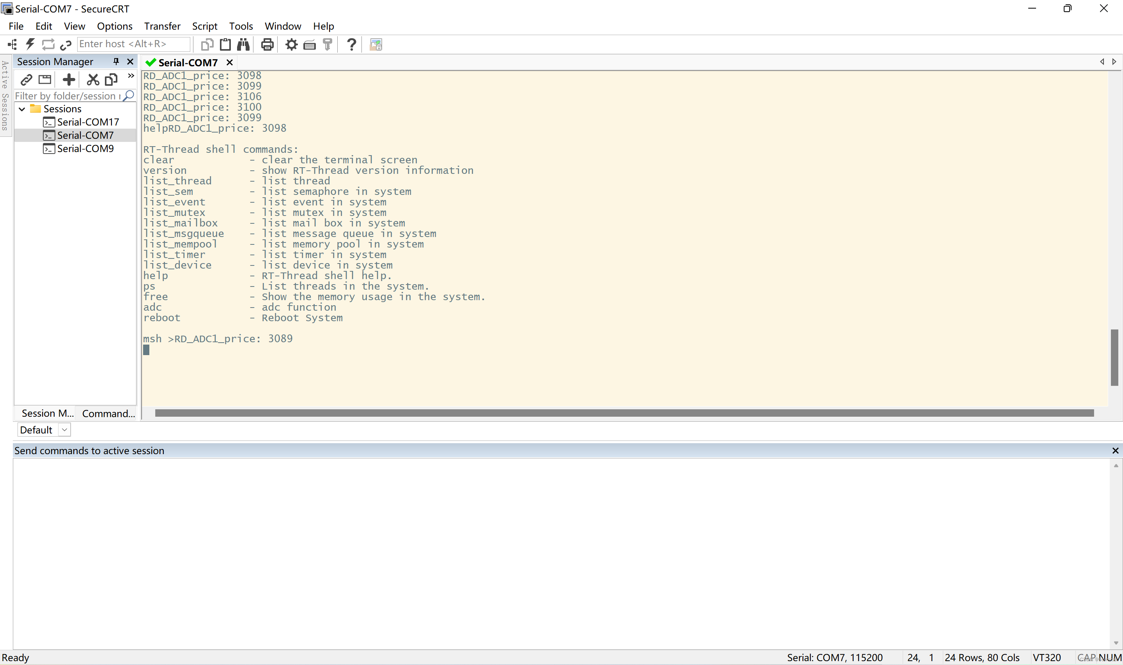Click the Print icon in toolbar
Viewport: 1123px width, 665px height.
coord(267,44)
